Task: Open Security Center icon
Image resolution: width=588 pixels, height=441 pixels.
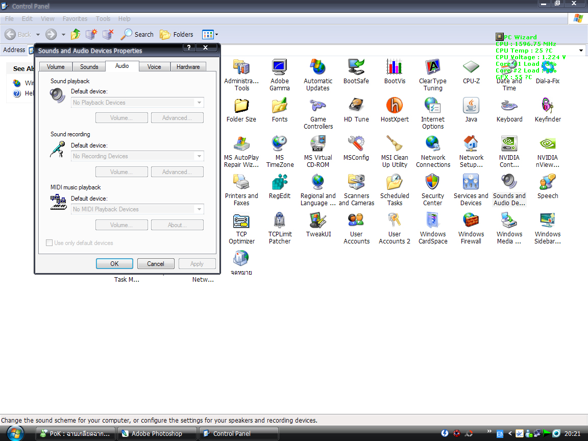Action: tap(433, 189)
